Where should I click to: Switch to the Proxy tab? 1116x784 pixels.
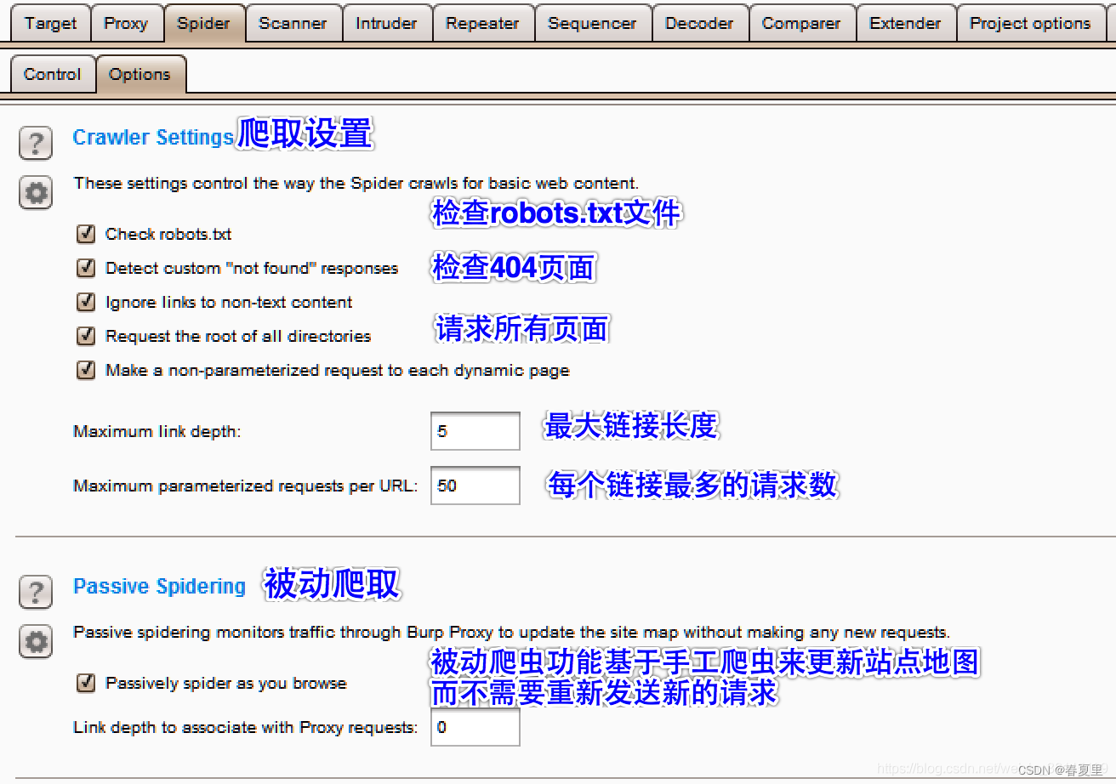coord(126,23)
